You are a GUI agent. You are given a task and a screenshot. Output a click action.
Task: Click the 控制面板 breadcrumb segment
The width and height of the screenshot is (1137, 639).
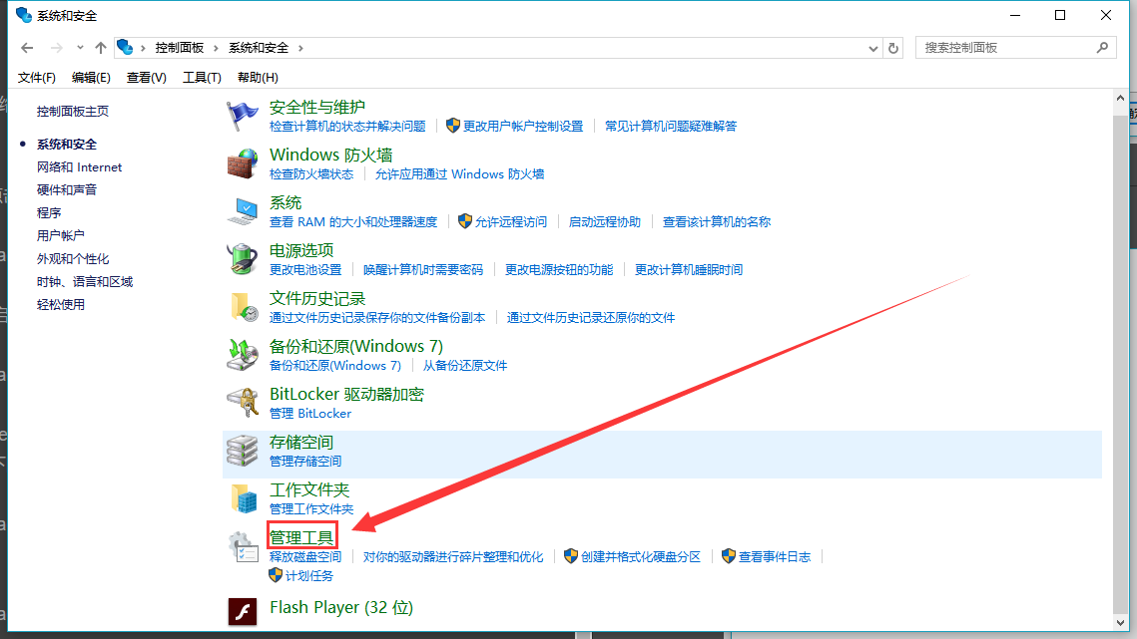(179, 48)
